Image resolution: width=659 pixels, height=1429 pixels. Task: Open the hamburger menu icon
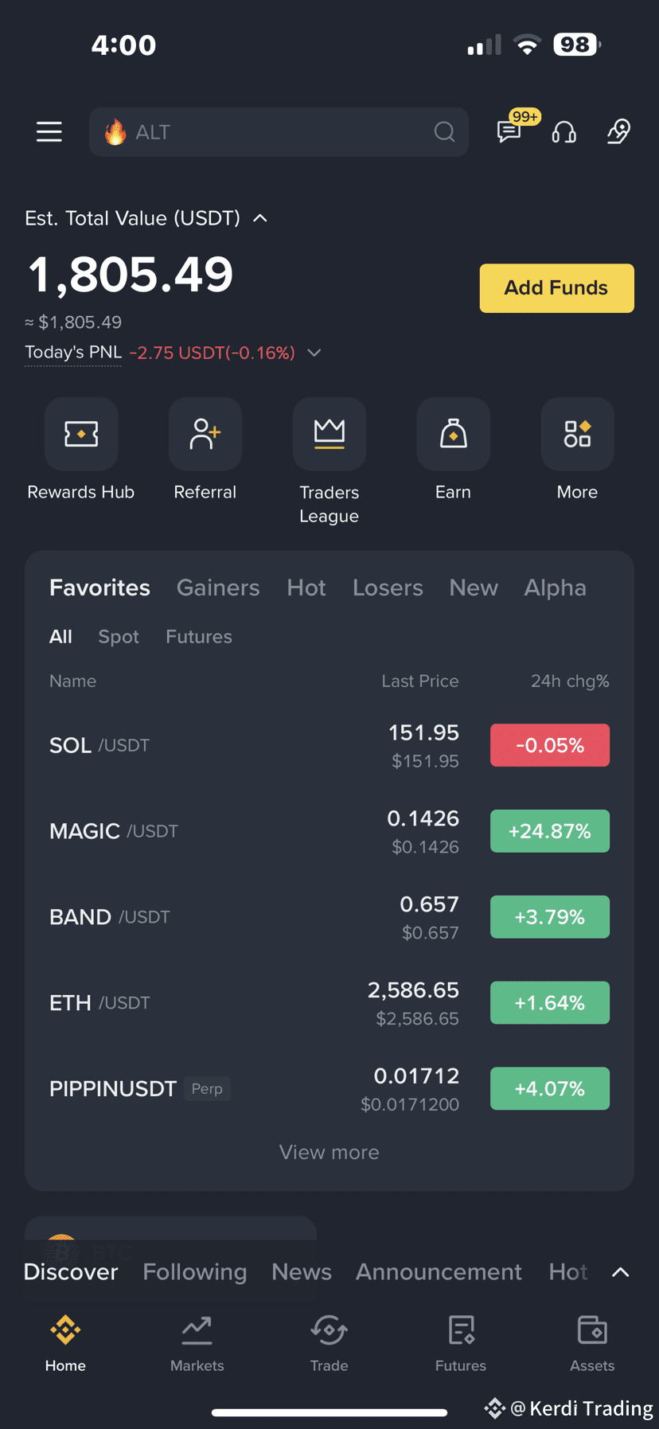(49, 132)
